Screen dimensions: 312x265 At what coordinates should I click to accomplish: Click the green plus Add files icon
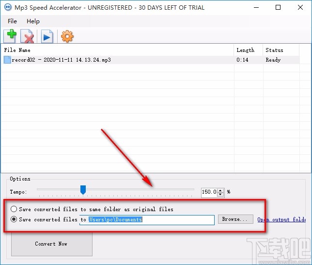coord(10,36)
